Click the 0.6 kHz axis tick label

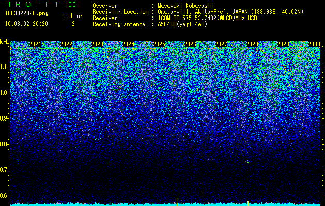[x=4, y=196]
